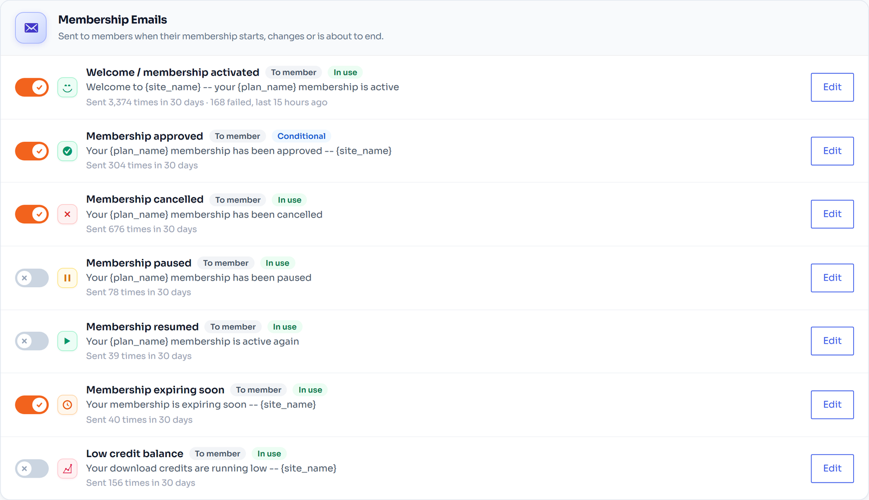Screen dimensions: 869x500
Task: Click the chart icon for Low credit balance
Action: tap(67, 469)
